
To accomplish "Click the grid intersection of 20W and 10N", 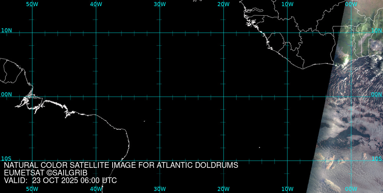I will coord(223,32).
